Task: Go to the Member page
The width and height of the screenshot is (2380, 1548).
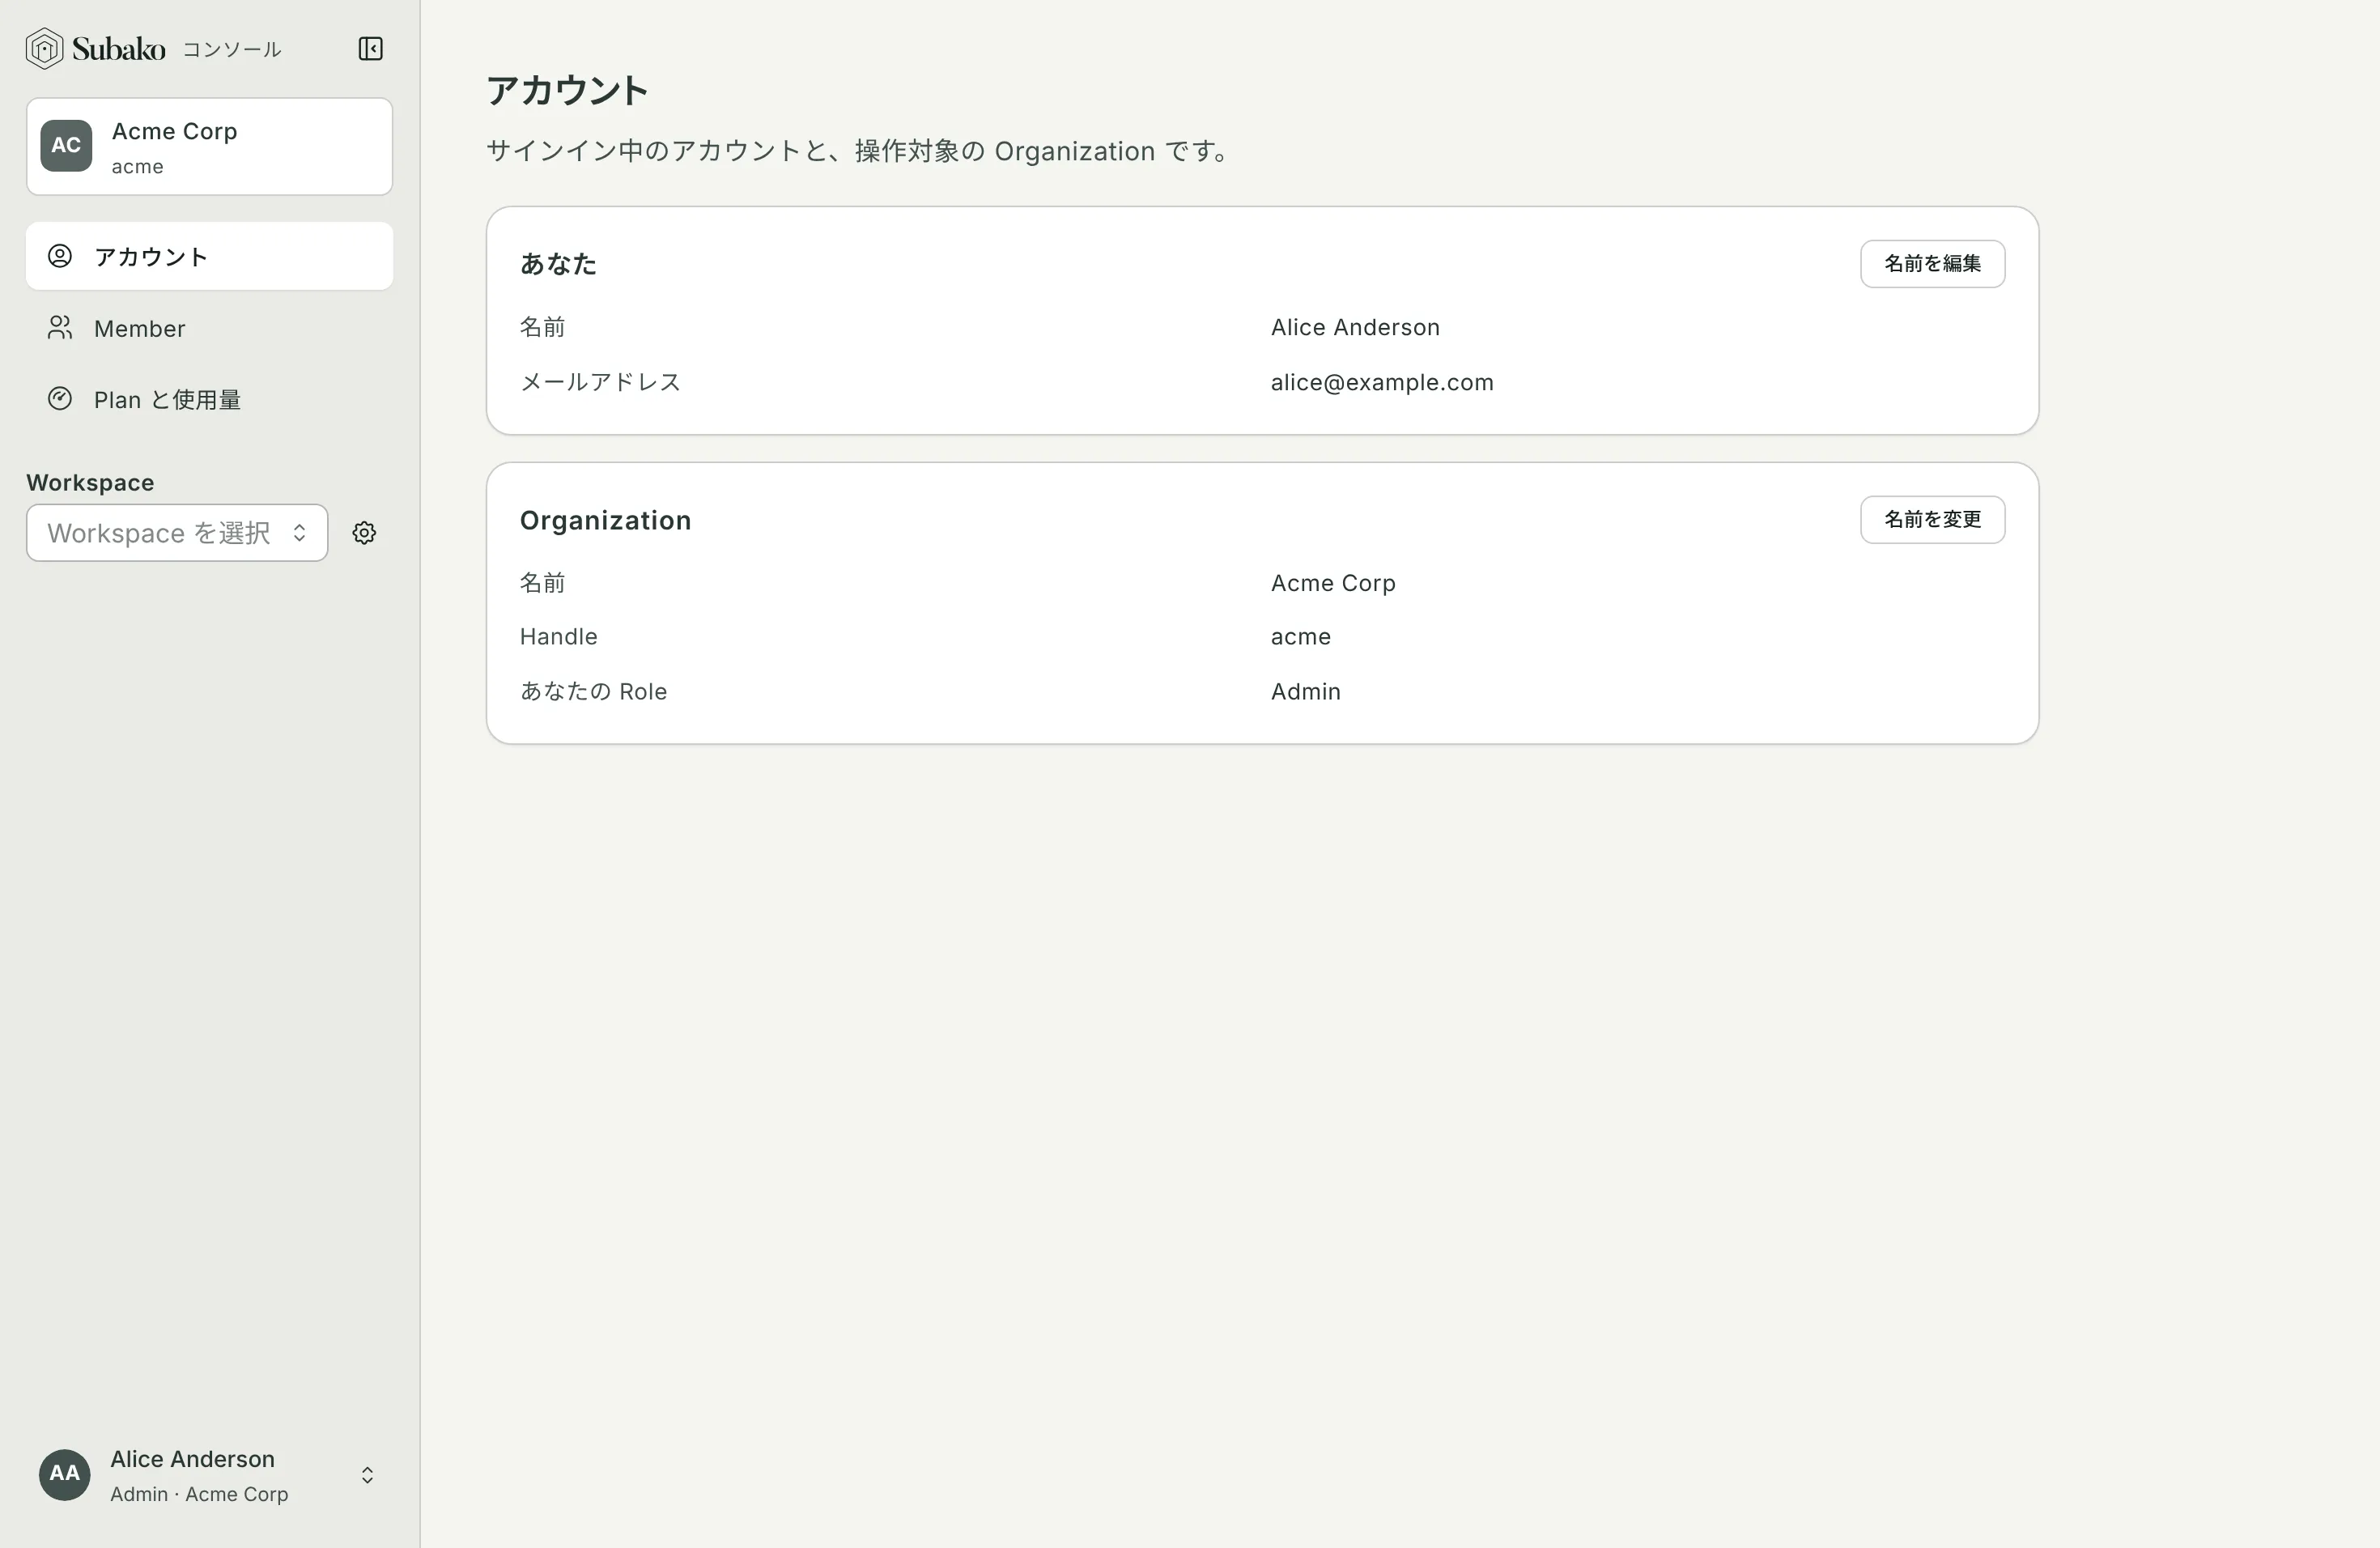Action: (209, 328)
